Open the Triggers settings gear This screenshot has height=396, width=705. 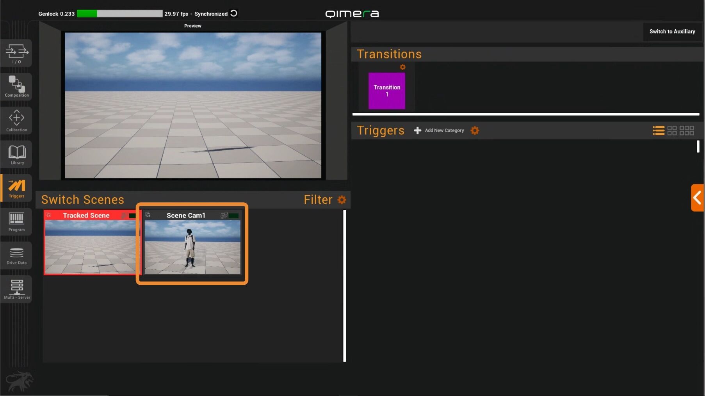coord(475,130)
